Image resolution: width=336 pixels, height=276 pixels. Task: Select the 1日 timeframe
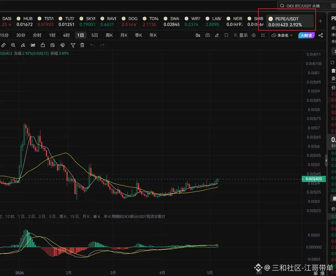click(80, 35)
